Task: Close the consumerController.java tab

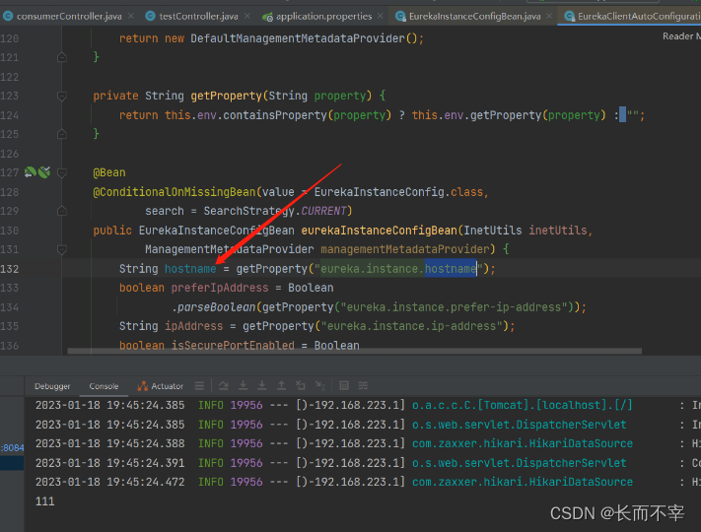Action: click(x=130, y=16)
